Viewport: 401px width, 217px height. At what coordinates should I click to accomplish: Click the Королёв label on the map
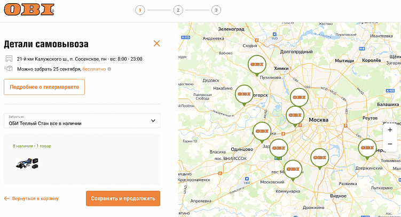(x=371, y=60)
